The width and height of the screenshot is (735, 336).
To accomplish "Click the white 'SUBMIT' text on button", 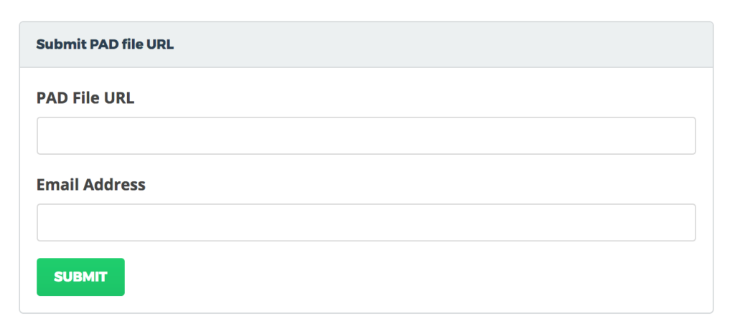I will click(x=80, y=277).
